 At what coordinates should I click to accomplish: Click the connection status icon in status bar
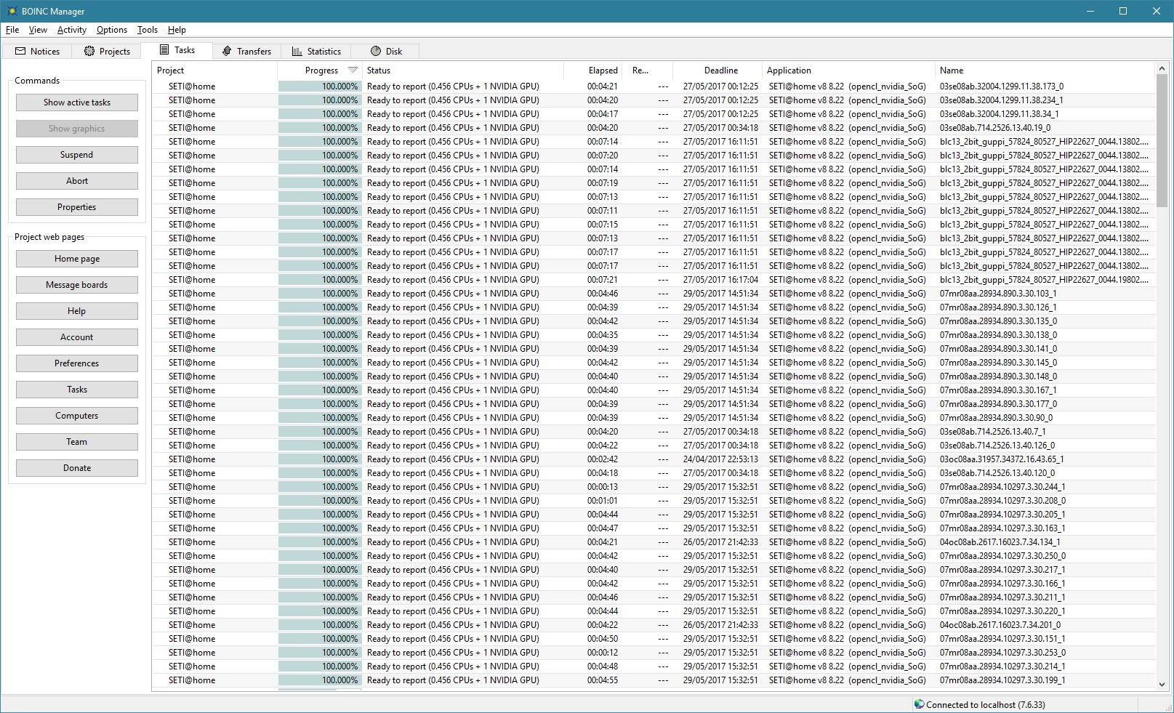coord(920,704)
